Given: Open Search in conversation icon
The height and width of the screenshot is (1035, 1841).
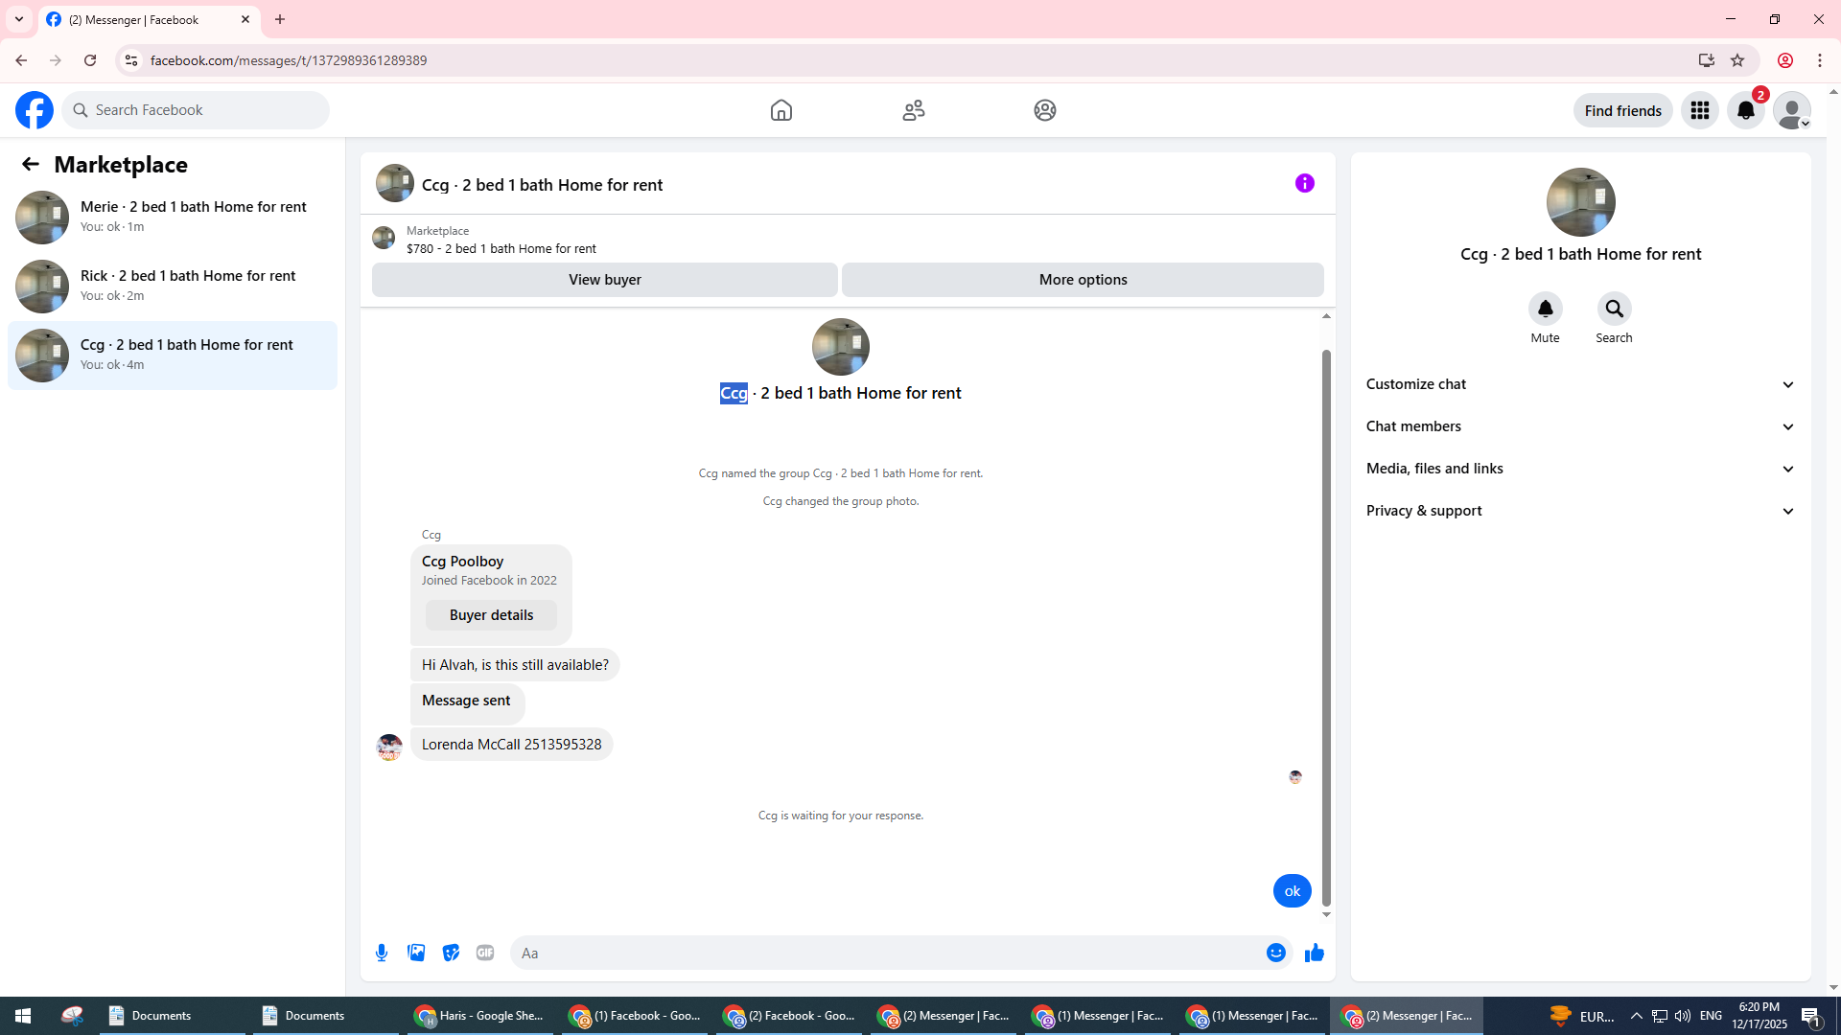Looking at the screenshot, I should (x=1614, y=310).
